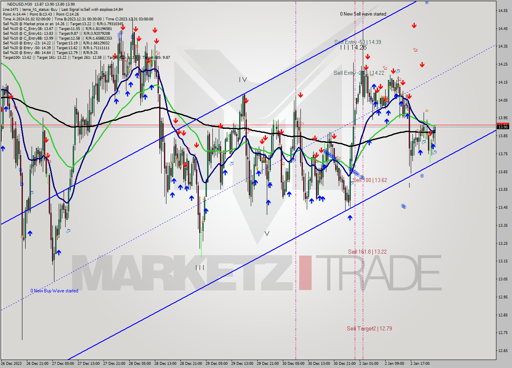Click the 'I V' wave label
This screenshot has height=368, width=512.
click(243, 80)
